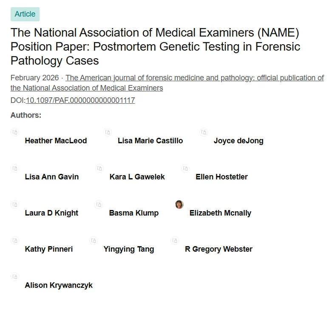335x318 pixels.
Task: Click the avatar icon beside Laura D Knight
Action: pyautogui.click(x=15, y=204)
